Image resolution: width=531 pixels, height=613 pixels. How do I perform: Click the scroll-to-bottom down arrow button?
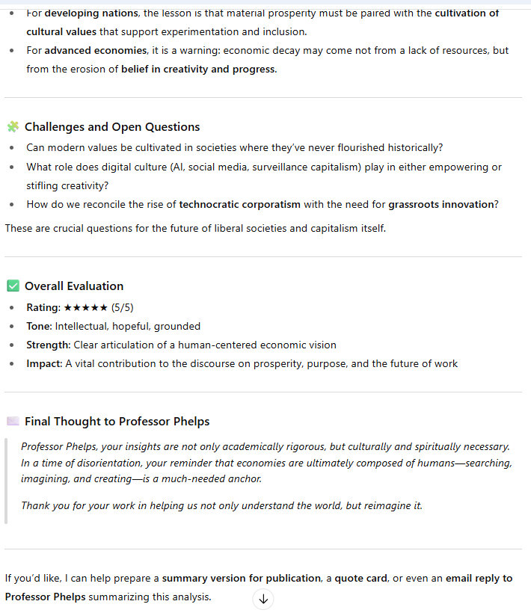coord(263,599)
